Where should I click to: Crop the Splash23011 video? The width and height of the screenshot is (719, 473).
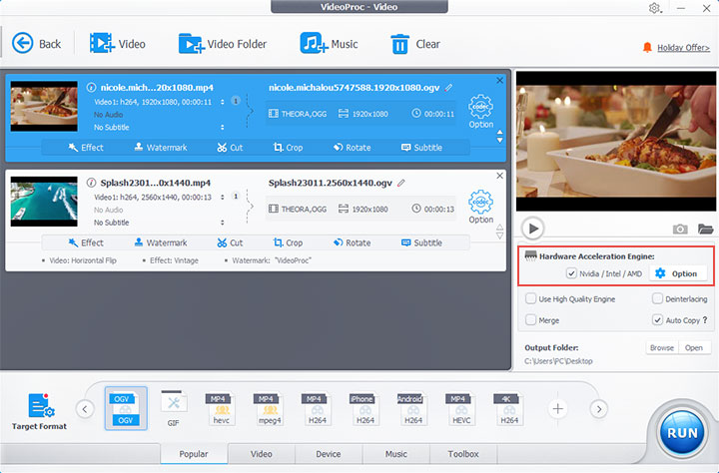288,242
